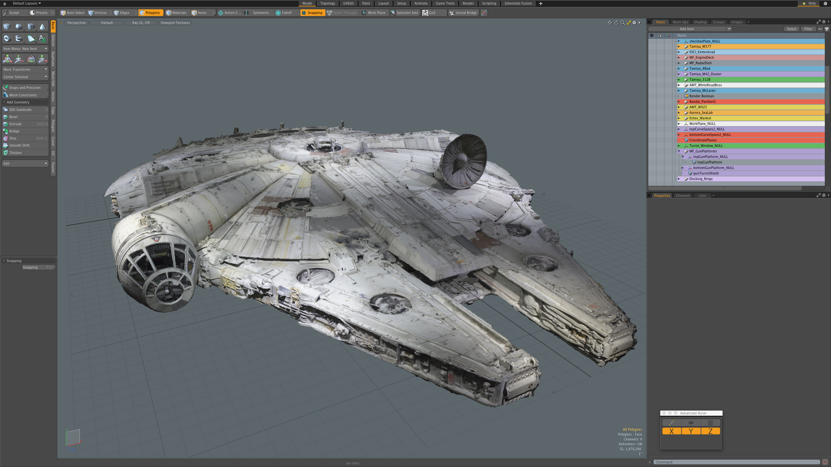
Task: Select the Cube primitive tool
Action: [x=7, y=27]
